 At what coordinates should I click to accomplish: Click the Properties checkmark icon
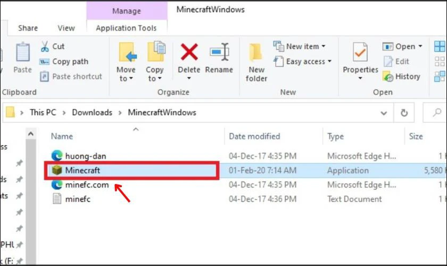360,52
